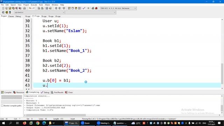Click code line 36 b1.setName("Book_1")
Viewport: 224px width, 126px height.
[67, 50]
